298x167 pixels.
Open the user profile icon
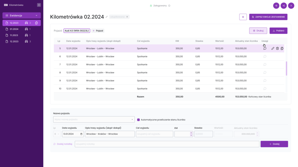pyautogui.click(x=291, y=5)
